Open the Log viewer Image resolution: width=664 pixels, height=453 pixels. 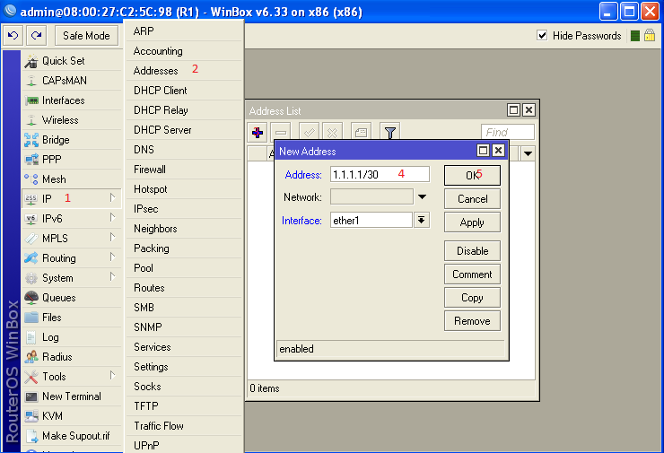(x=72, y=337)
